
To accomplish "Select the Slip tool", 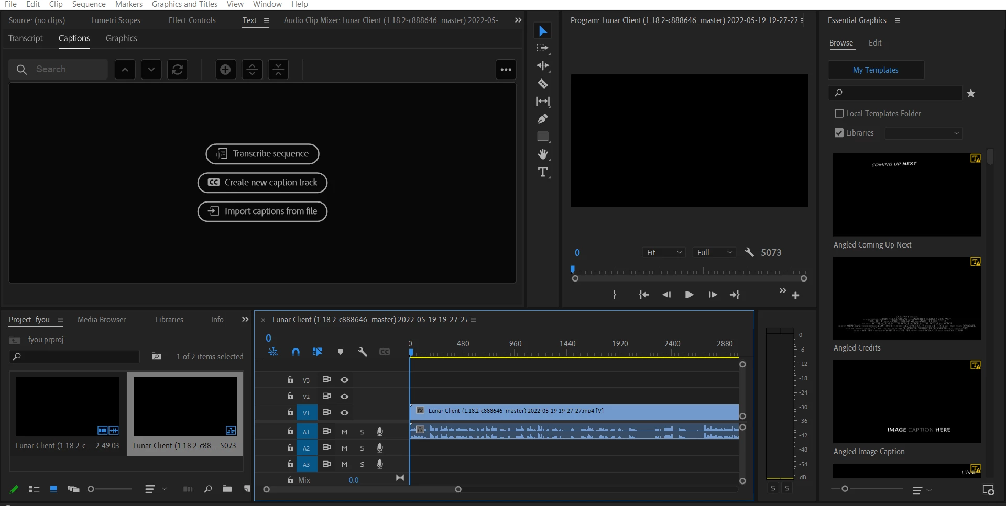I will click(543, 102).
